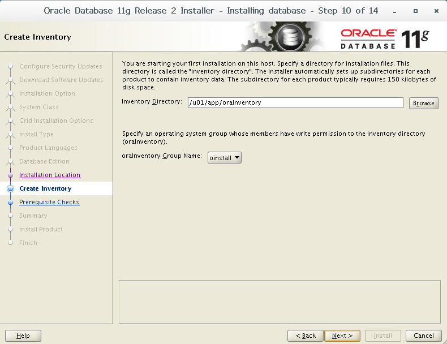
Task: Cancel the installation
Action: tap(424, 336)
